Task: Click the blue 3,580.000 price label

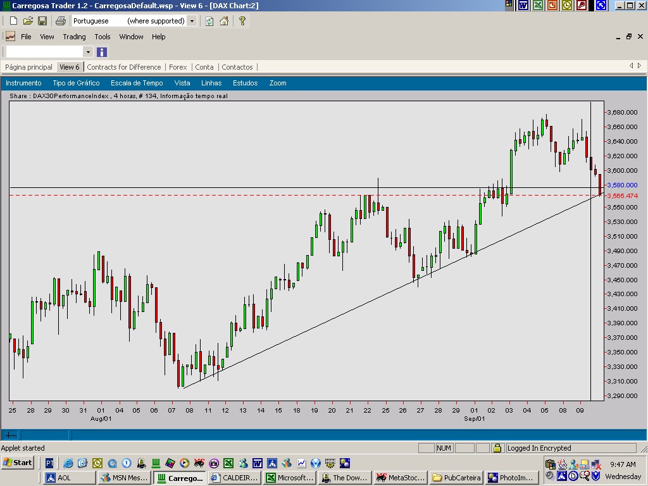Action: pos(623,185)
